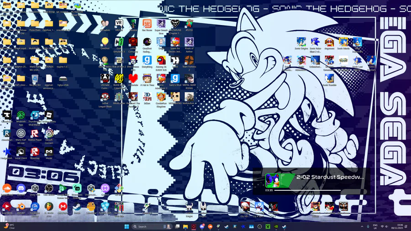
Task: Launch Roblox Player shortcut
Action: point(35,135)
